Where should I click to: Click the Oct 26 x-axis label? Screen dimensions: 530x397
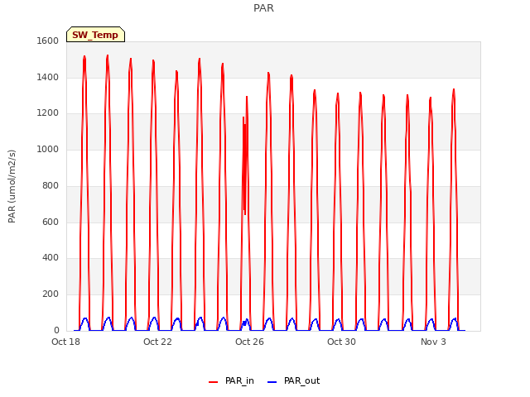[x=249, y=342]
